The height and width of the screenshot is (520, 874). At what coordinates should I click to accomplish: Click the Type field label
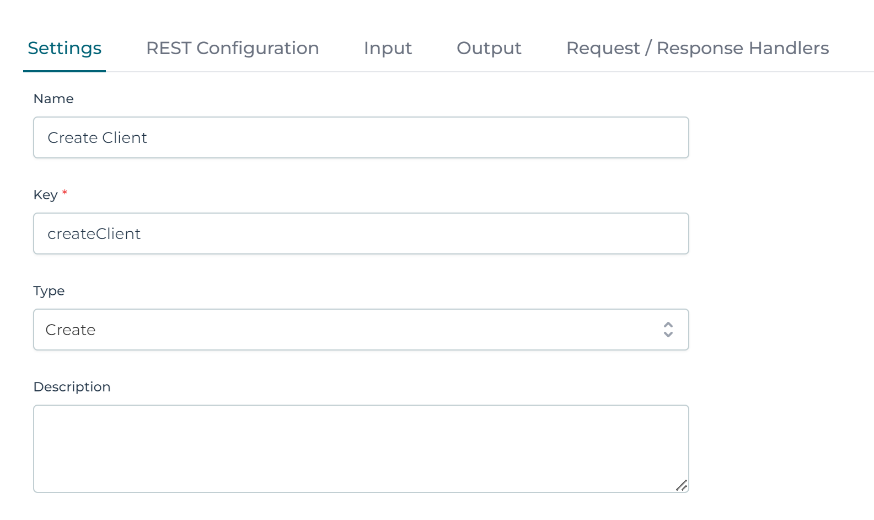[x=49, y=291]
